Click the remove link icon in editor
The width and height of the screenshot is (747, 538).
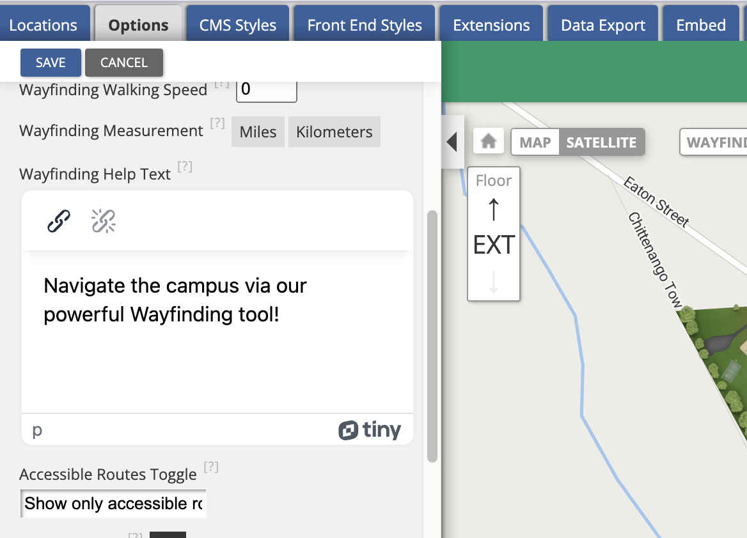point(104,221)
